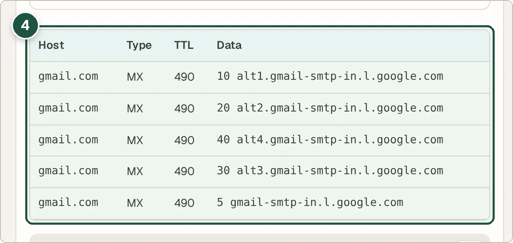Select data '5 gmail-smtp-in.l.google.com'

310,203
